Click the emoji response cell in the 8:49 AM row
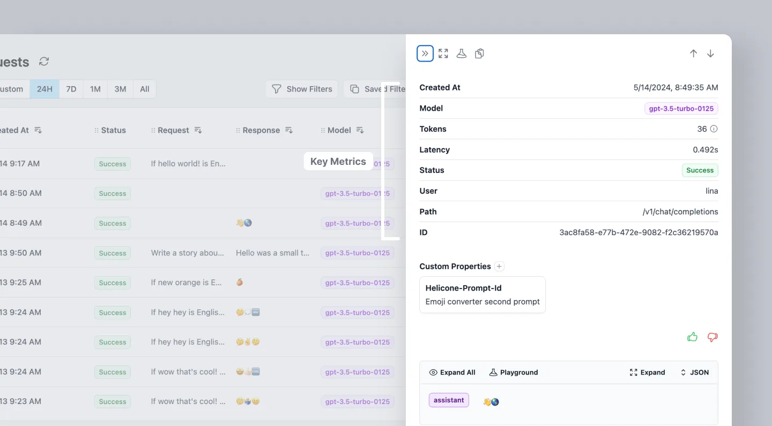772x426 pixels. pyautogui.click(x=244, y=223)
